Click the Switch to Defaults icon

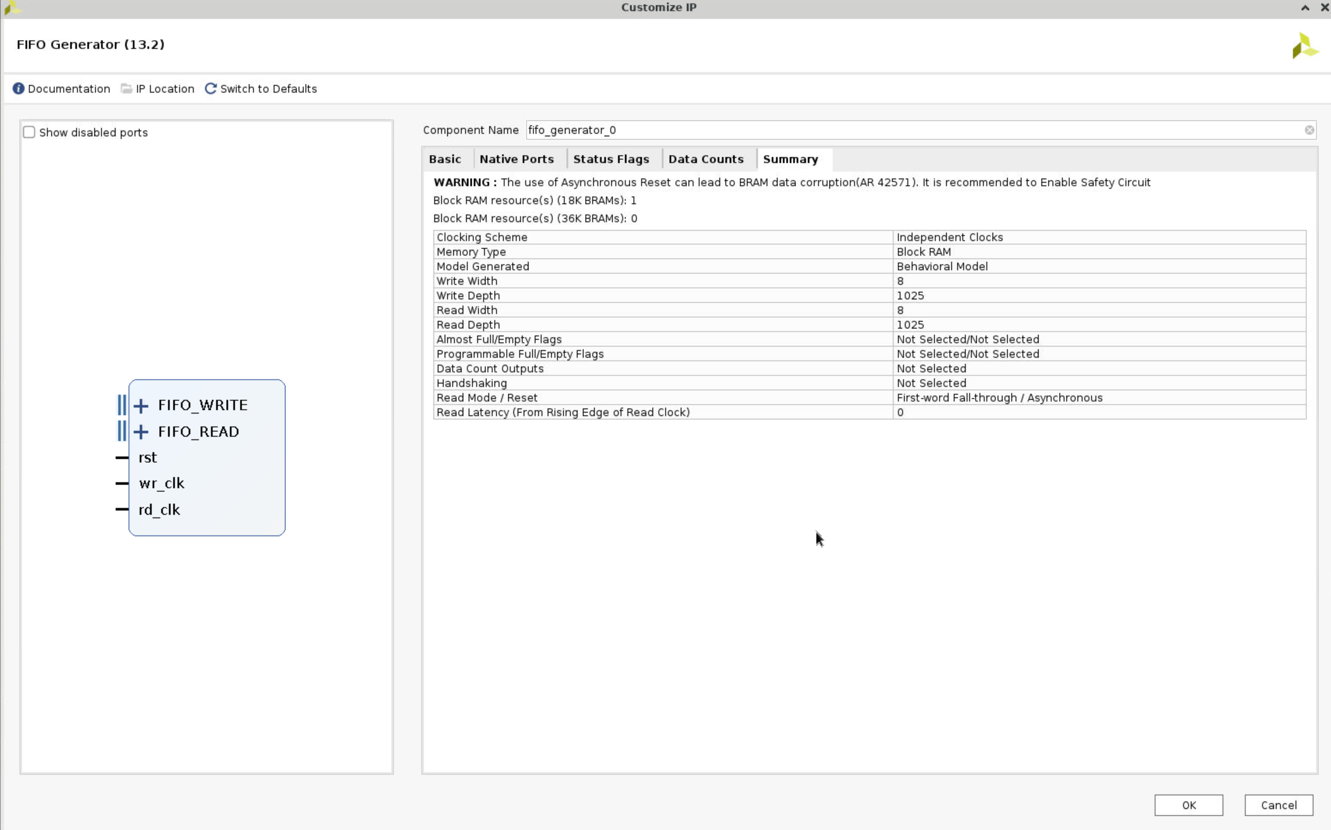click(210, 88)
